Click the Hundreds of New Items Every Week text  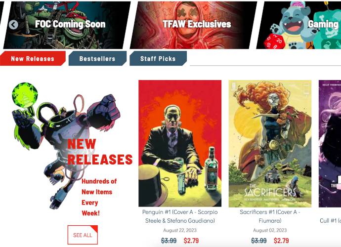pyautogui.click(x=99, y=197)
